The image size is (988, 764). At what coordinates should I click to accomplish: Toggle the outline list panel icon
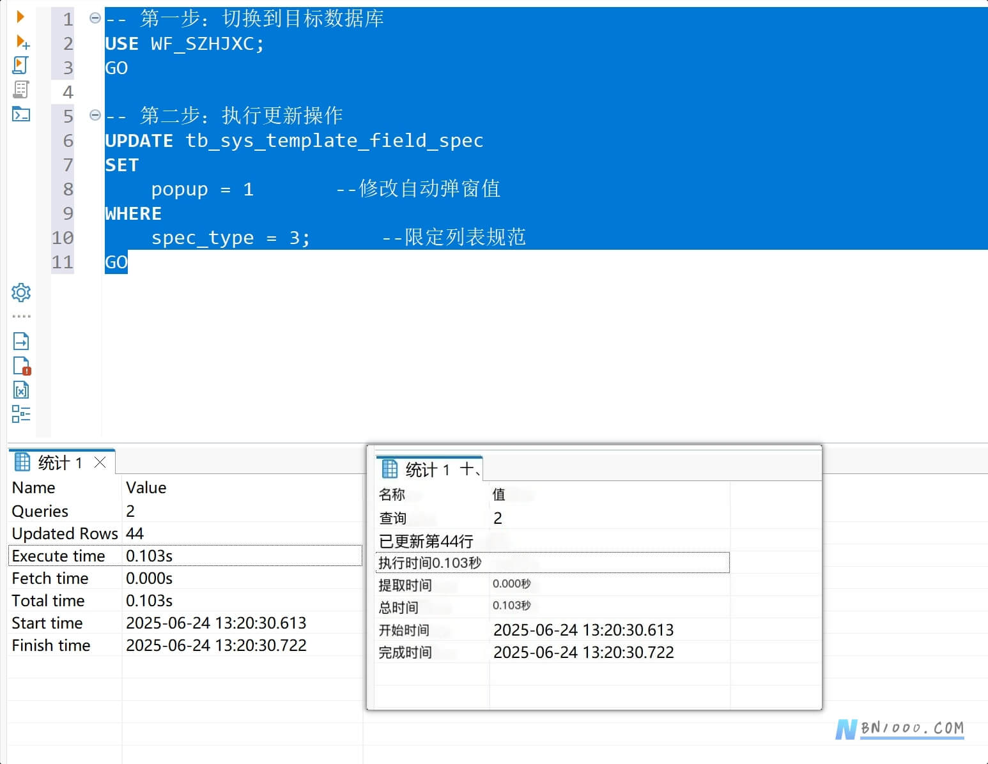(21, 414)
